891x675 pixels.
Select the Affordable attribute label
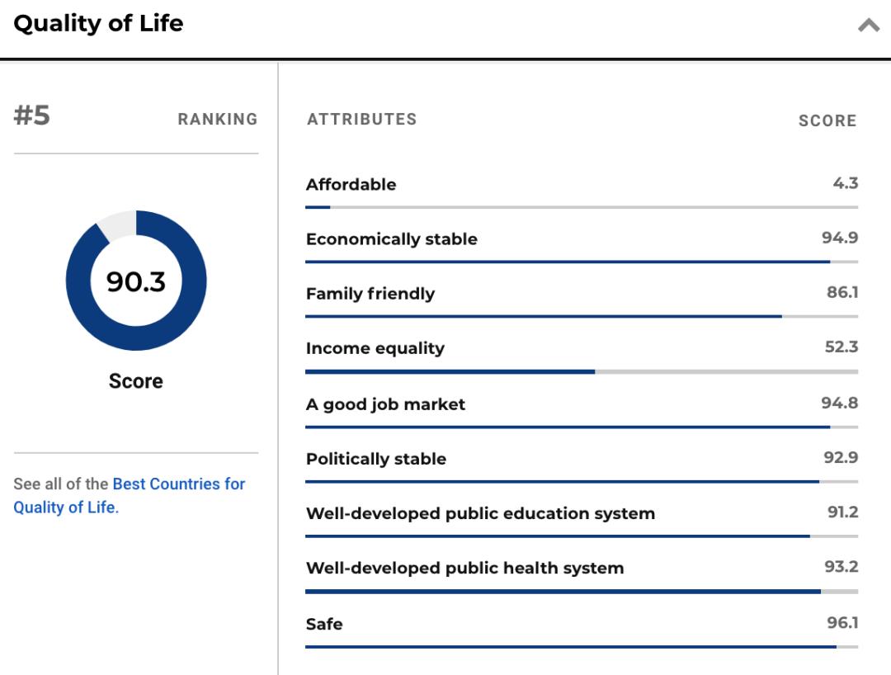tap(351, 185)
